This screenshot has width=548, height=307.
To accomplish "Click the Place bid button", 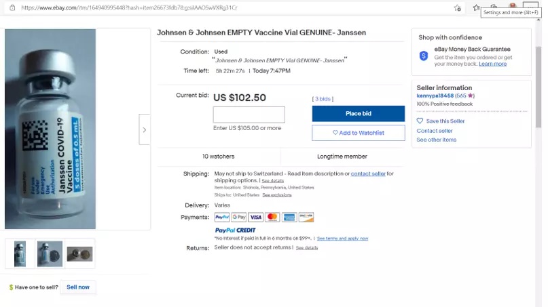I will point(359,113).
